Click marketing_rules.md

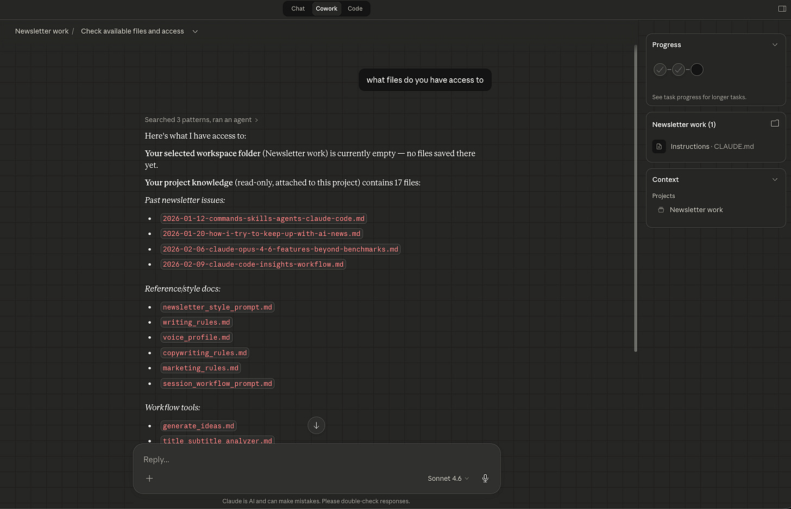(200, 368)
